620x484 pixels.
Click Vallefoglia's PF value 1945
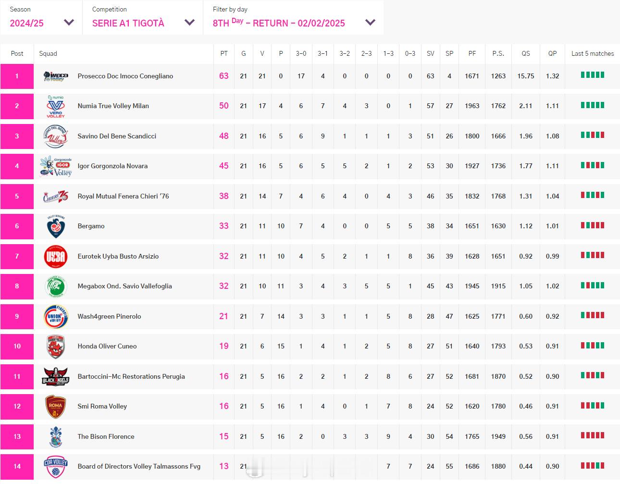point(472,286)
